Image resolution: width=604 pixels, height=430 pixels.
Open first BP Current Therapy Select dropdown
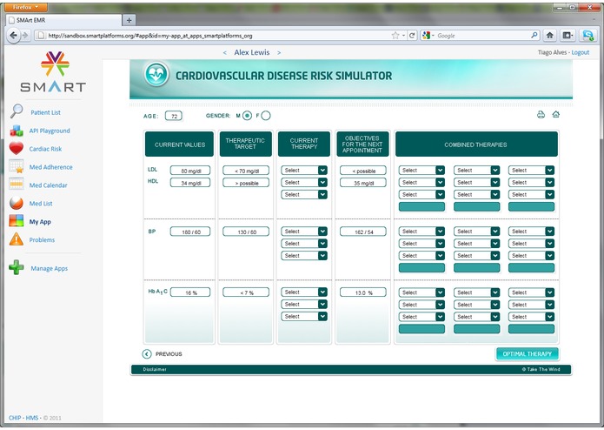click(304, 232)
